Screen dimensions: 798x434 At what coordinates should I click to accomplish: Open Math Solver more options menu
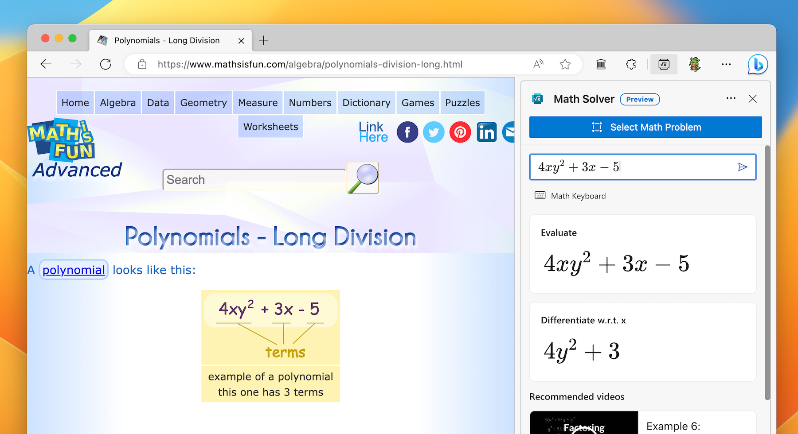731,99
